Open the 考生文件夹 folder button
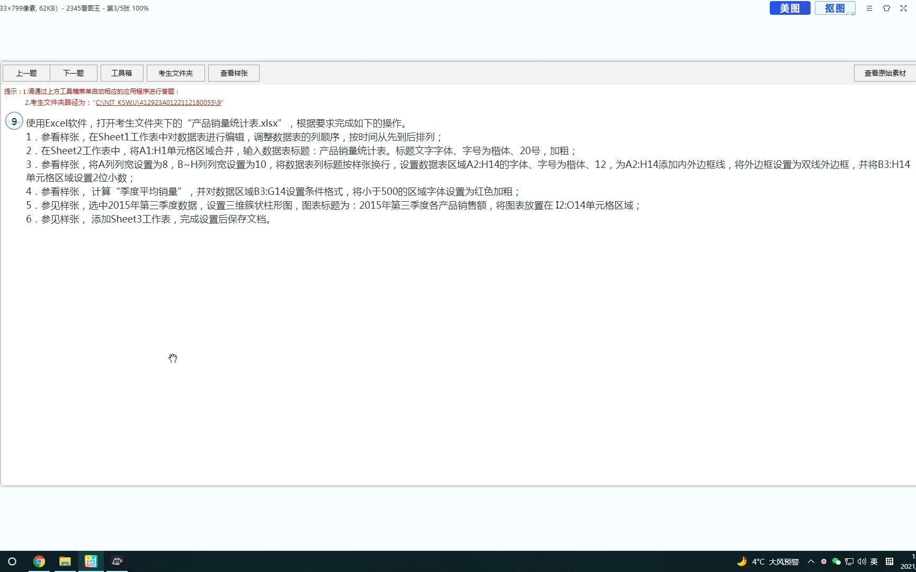This screenshot has width=916, height=572. [176, 73]
